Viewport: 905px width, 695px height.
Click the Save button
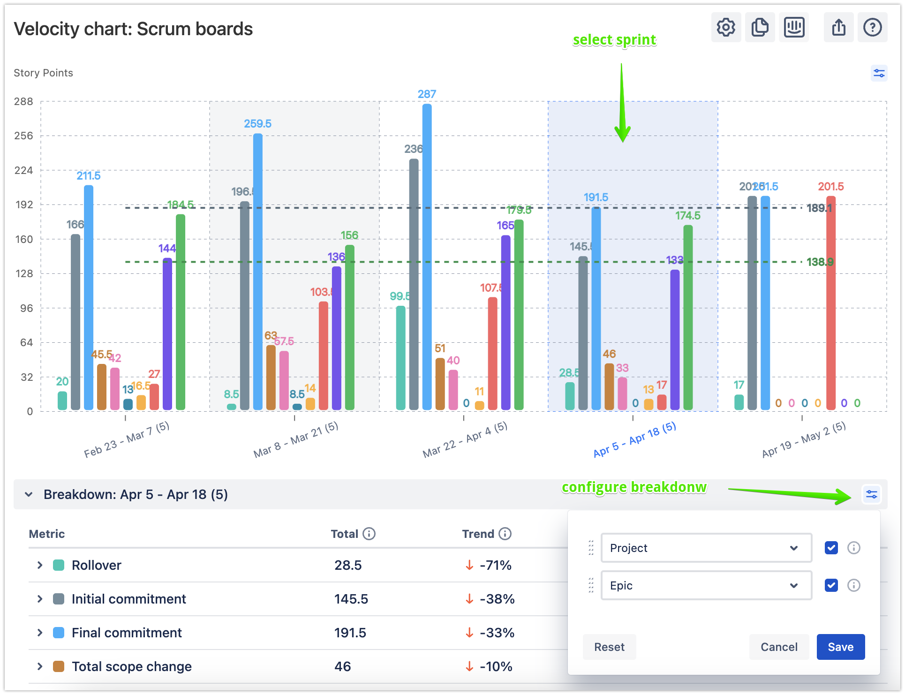pyautogui.click(x=840, y=647)
